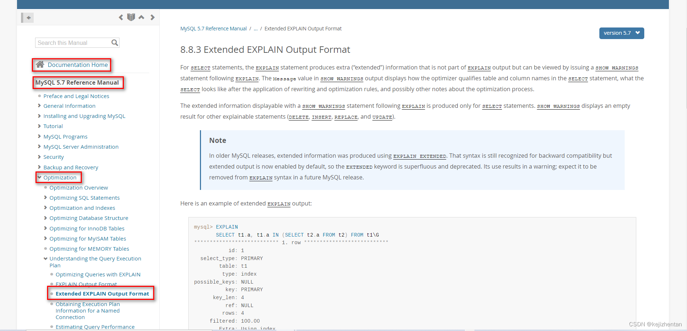Open Estimating Query Performance page

(x=95, y=327)
